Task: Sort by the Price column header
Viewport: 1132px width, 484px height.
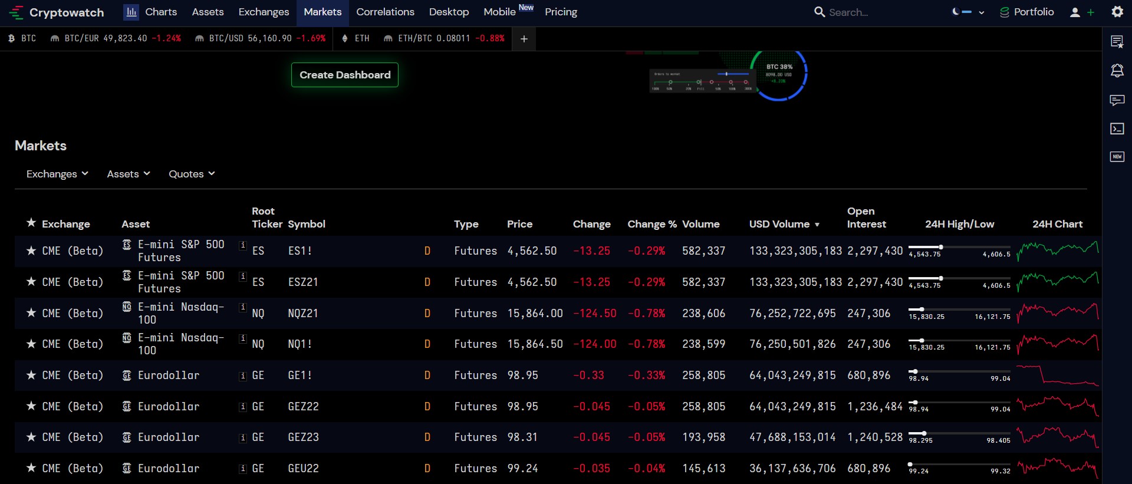Action: [x=519, y=224]
